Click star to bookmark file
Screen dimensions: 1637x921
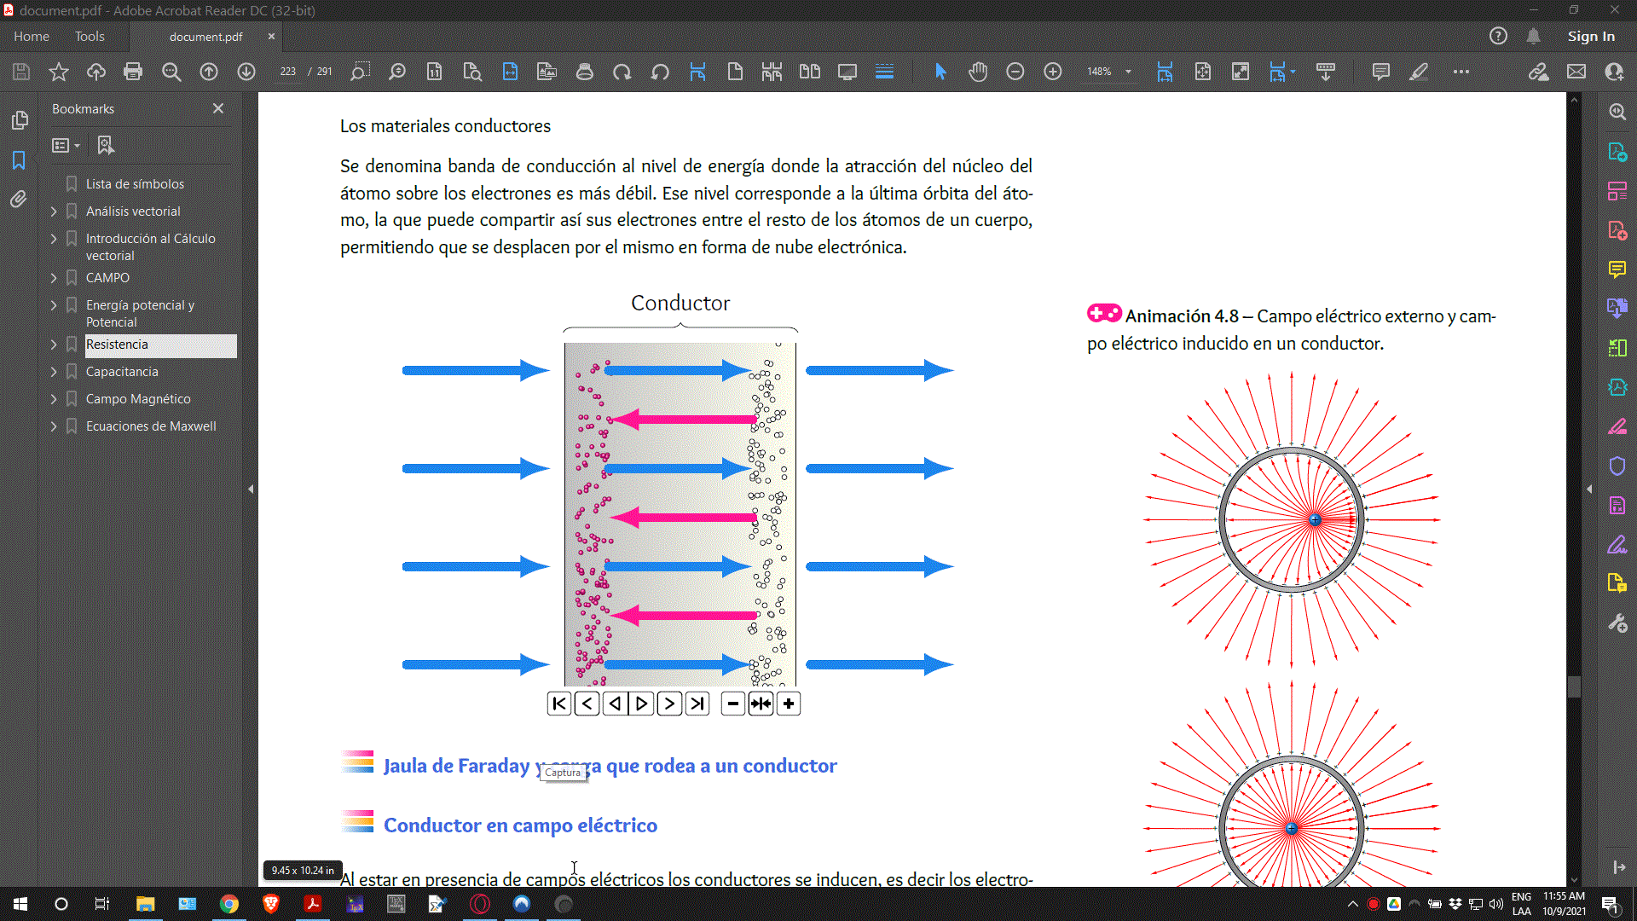[58, 72]
